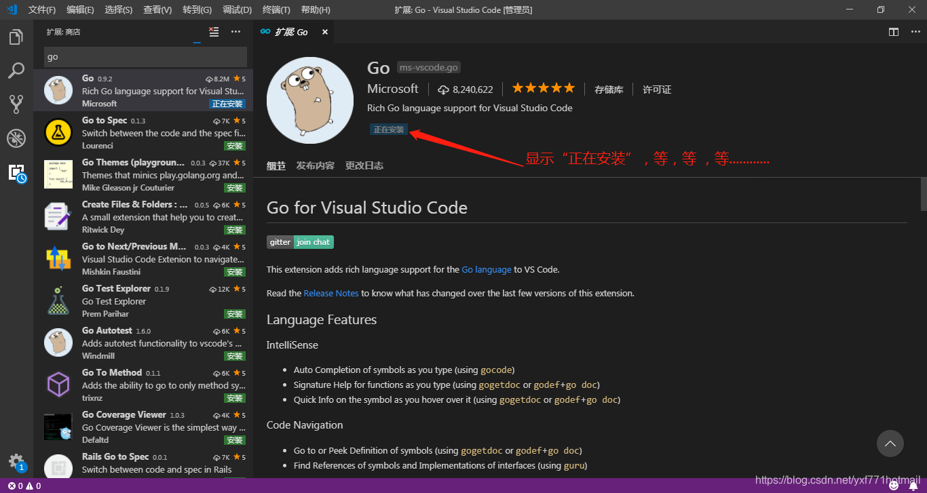
Task: Open the Source Control view
Action: tap(16, 104)
